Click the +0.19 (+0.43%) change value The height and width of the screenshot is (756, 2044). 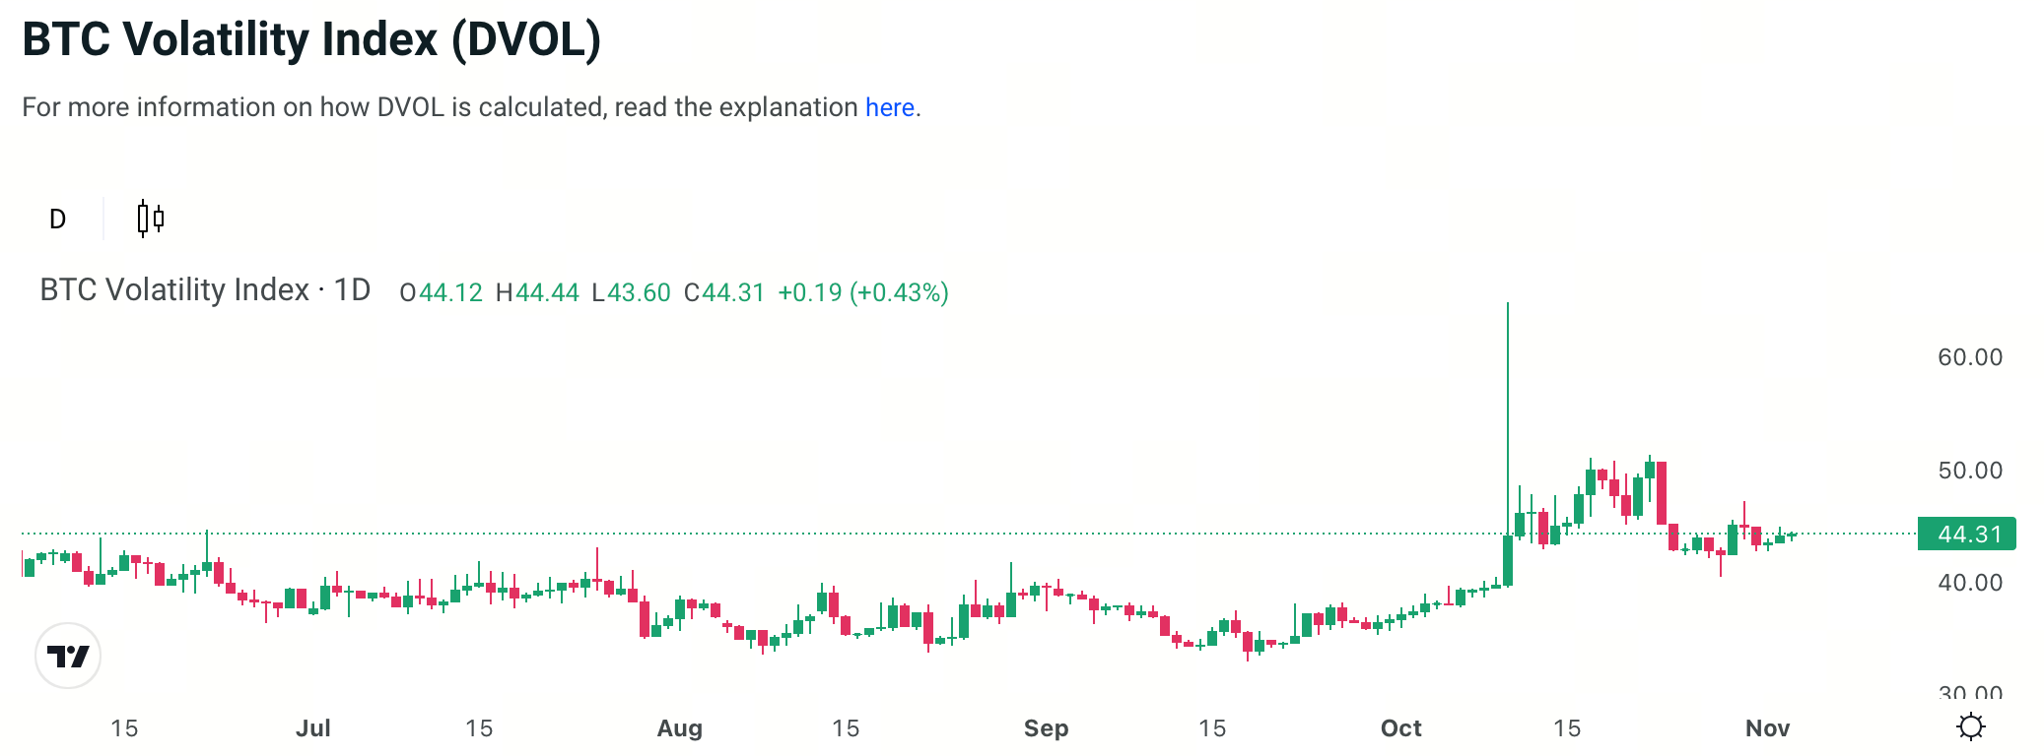(862, 292)
